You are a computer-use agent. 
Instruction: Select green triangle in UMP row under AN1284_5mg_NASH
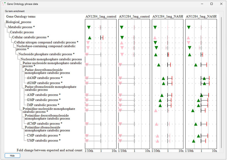pos(194,141)
